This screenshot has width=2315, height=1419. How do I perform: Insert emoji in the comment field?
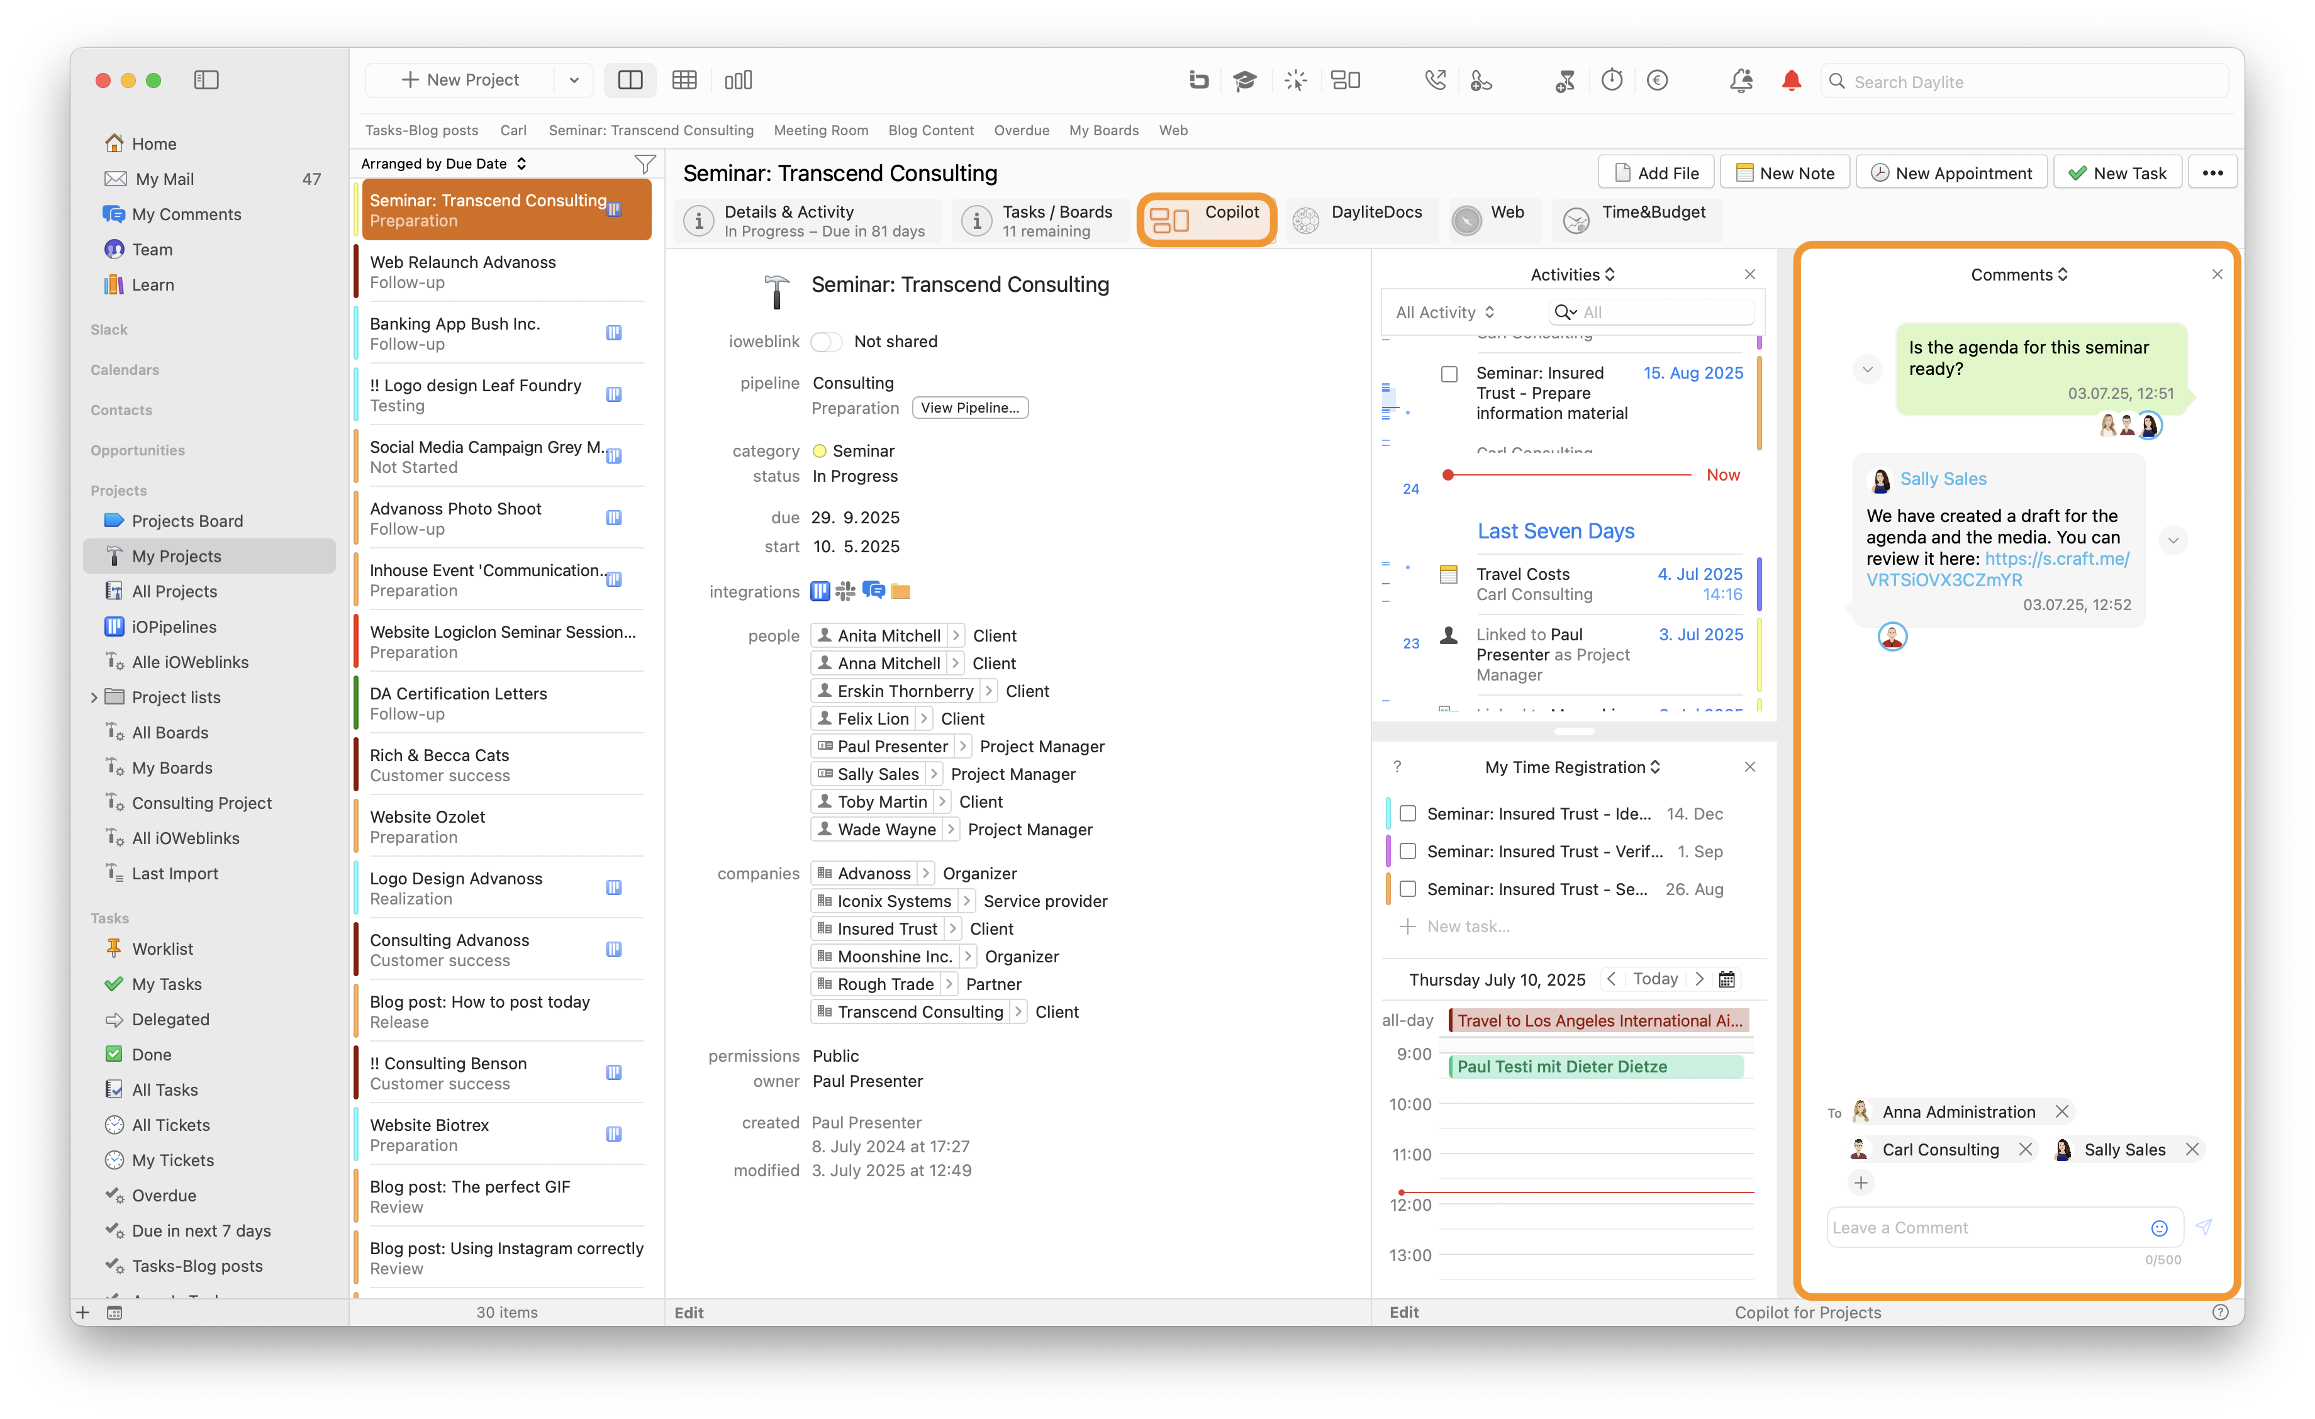click(2159, 1227)
